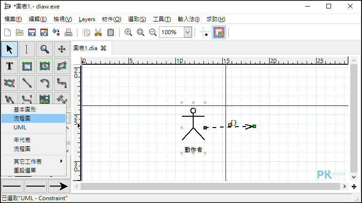Select the Polyline tool

point(9,98)
